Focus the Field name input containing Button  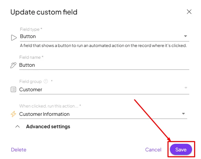104,65
